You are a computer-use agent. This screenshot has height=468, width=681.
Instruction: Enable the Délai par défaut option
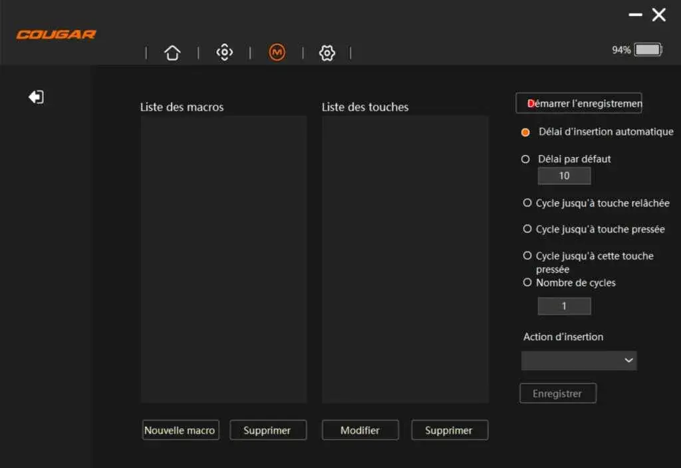(x=526, y=160)
